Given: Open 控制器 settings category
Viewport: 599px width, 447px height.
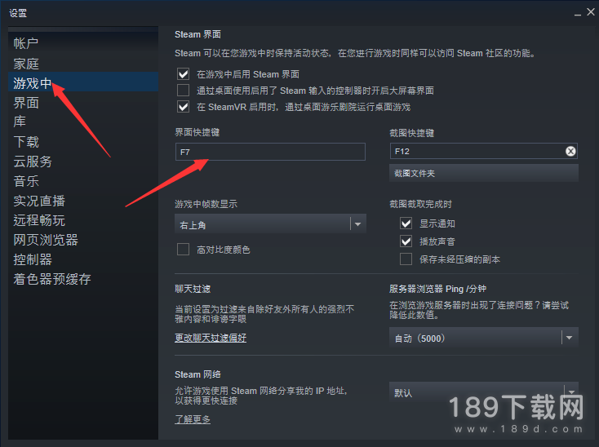Looking at the screenshot, I should [x=33, y=259].
